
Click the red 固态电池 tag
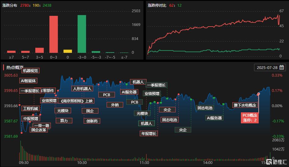tap(169, 120)
